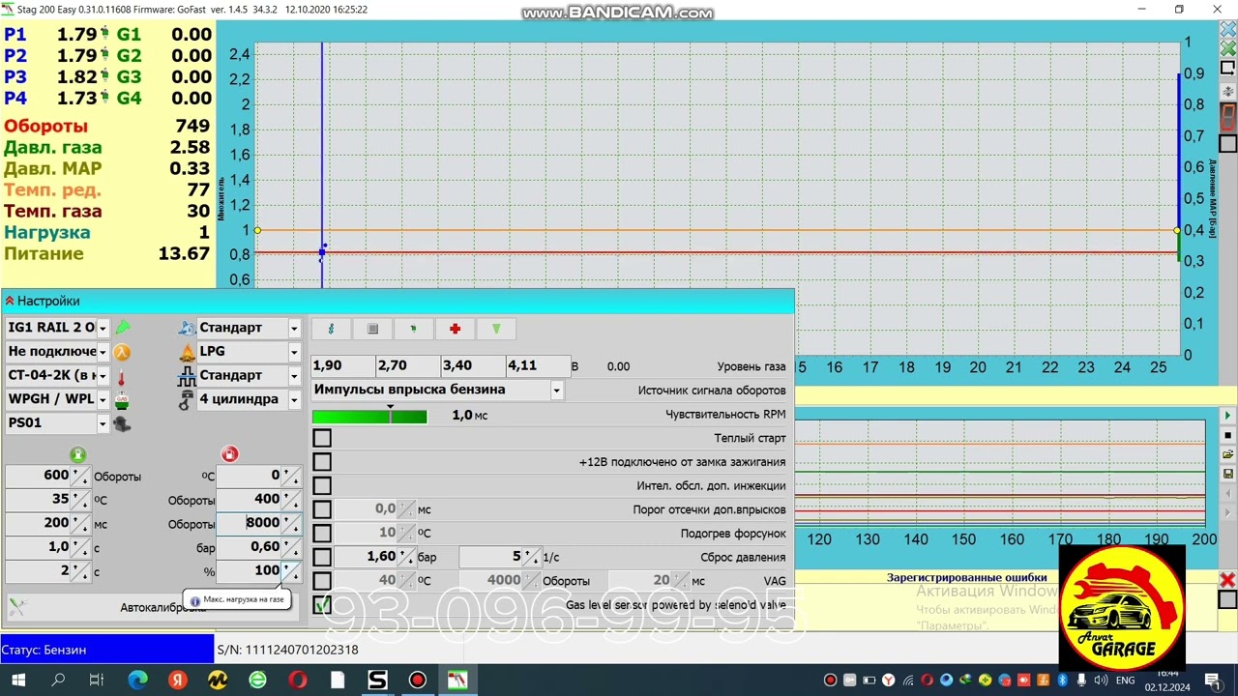Click the green injector icon beside IG1 RAIL

click(x=123, y=328)
